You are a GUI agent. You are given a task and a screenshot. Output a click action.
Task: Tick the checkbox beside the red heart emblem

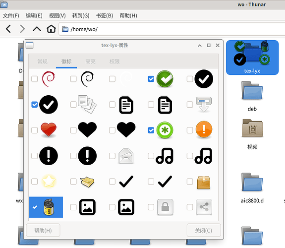tap(34, 130)
